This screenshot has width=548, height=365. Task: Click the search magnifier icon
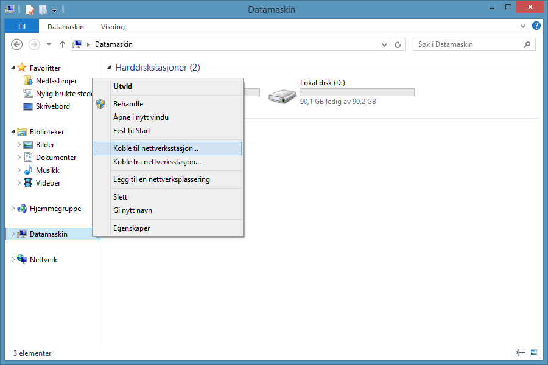point(527,44)
